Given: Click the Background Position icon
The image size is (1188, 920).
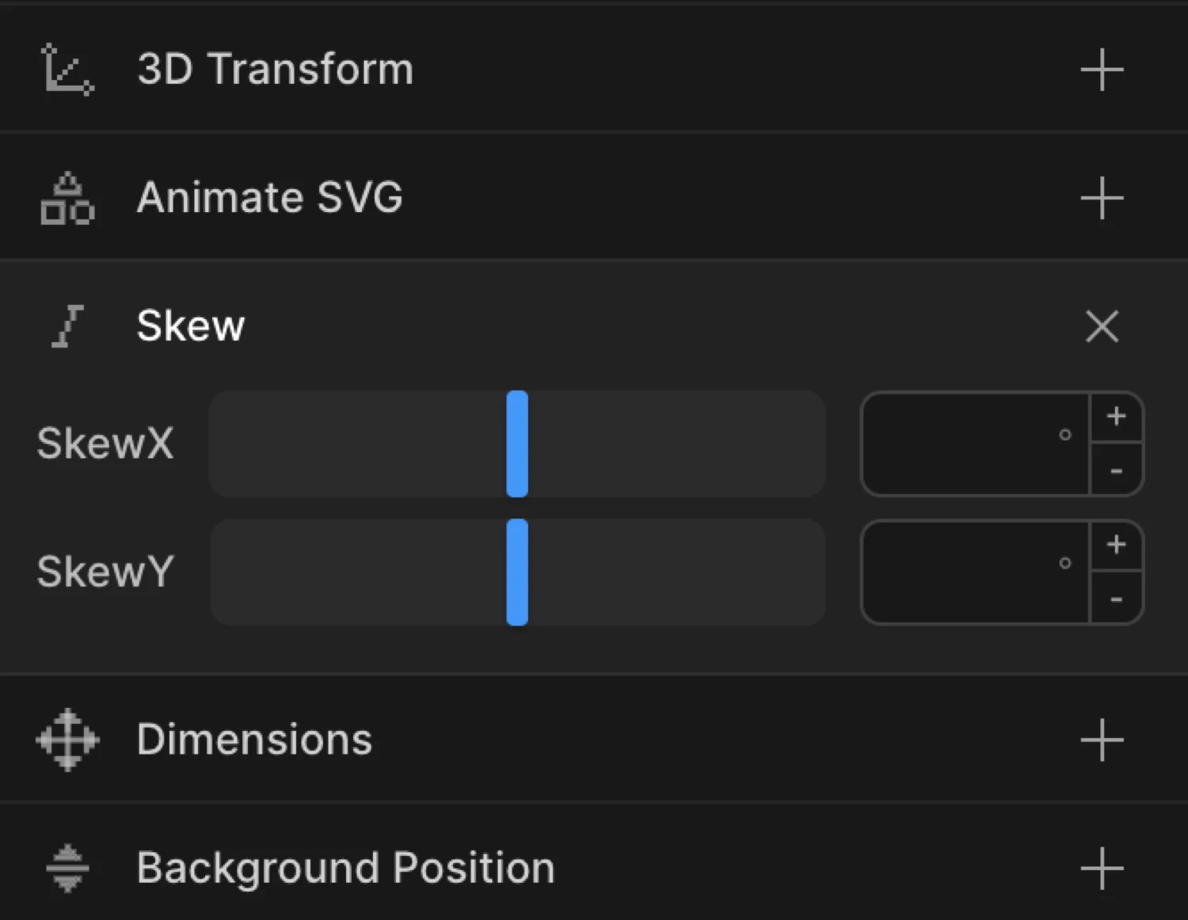Looking at the screenshot, I should (x=67, y=867).
